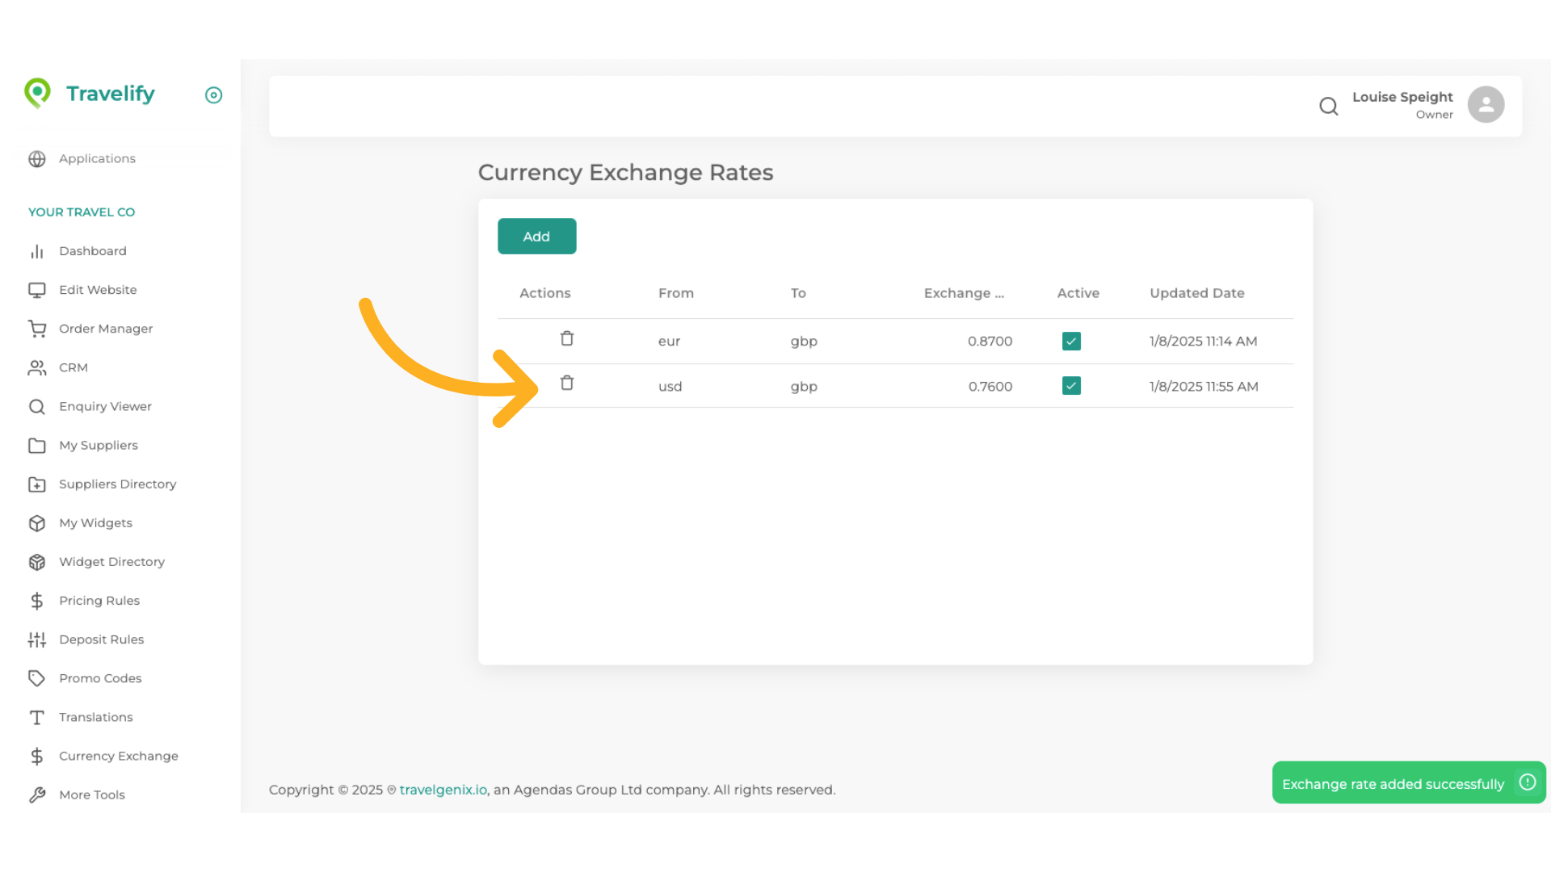The width and height of the screenshot is (1551, 872).
Task: Select the Order Manager cart icon
Action: pos(37,329)
